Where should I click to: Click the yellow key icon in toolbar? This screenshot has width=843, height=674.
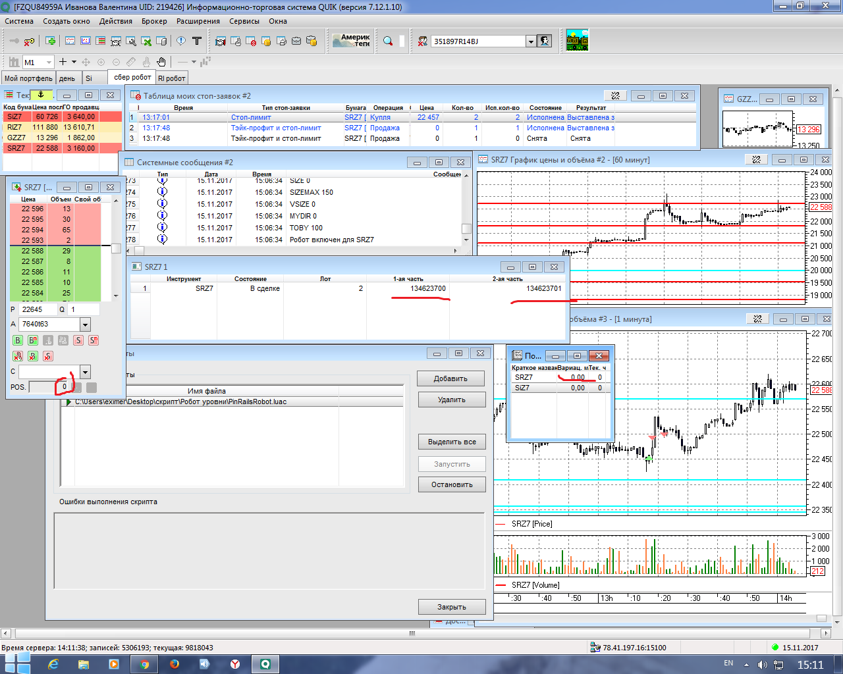click(x=30, y=41)
